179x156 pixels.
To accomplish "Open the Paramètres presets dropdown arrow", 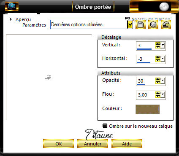I will [130, 25].
